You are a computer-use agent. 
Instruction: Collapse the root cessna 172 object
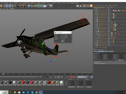(94, 7)
